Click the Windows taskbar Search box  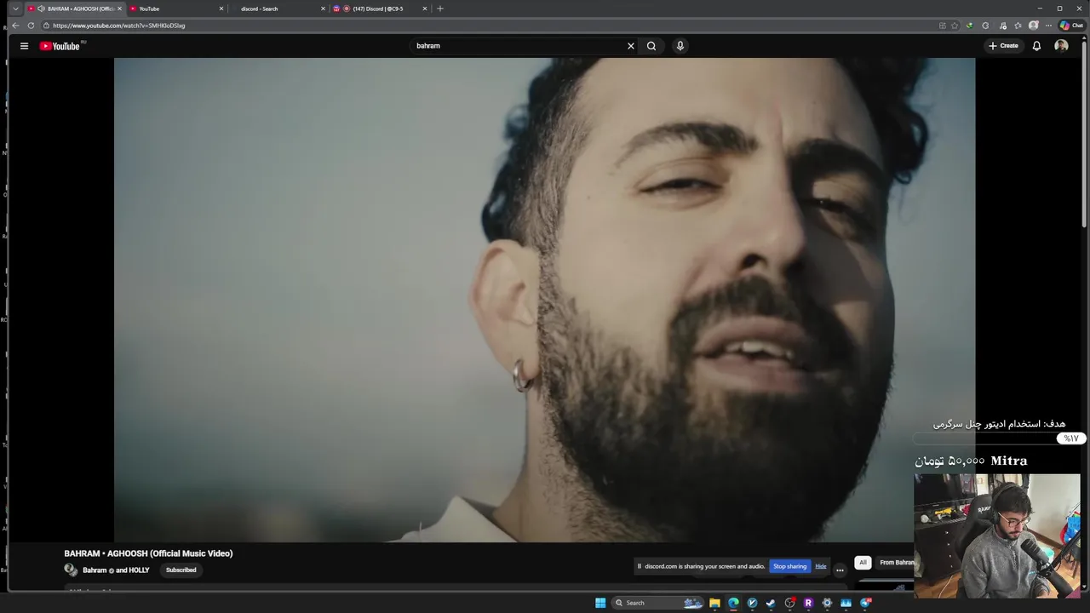click(x=657, y=603)
